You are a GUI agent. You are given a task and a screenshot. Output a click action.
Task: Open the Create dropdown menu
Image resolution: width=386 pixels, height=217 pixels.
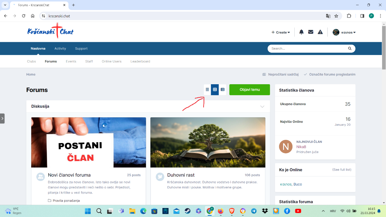(280, 32)
